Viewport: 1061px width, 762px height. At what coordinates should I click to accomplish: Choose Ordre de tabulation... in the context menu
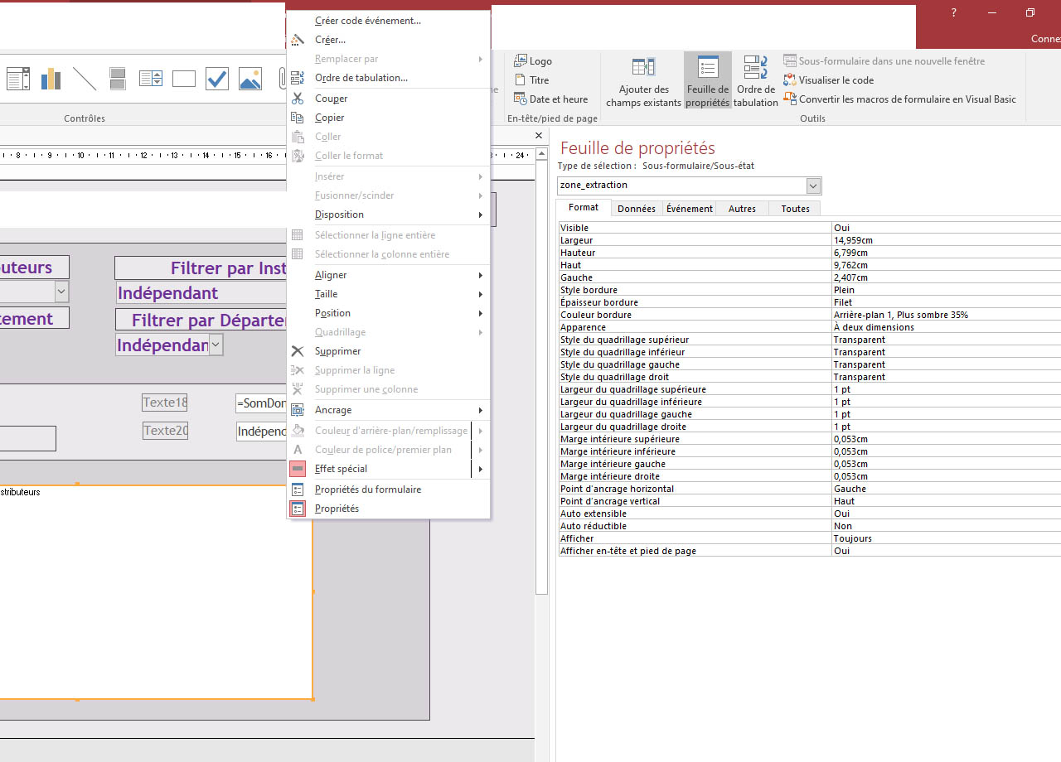pyautogui.click(x=388, y=78)
